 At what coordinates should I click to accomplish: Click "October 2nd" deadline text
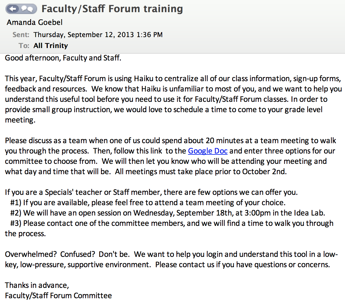tap(264, 171)
